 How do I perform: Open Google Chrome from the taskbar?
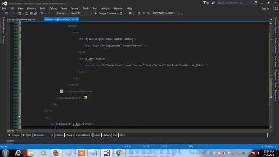pyautogui.click(x=119, y=153)
